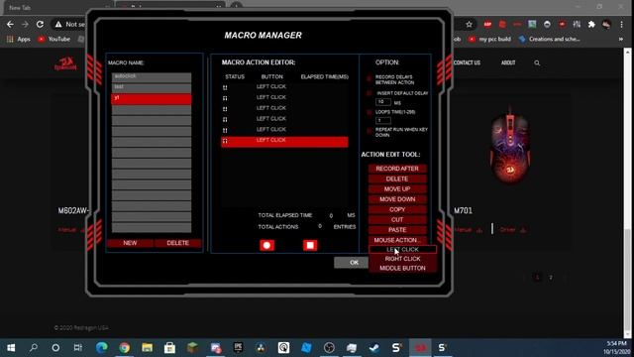Edit the loops time value field
Image resolution: width=634 pixels, height=357 pixels.
coord(383,120)
